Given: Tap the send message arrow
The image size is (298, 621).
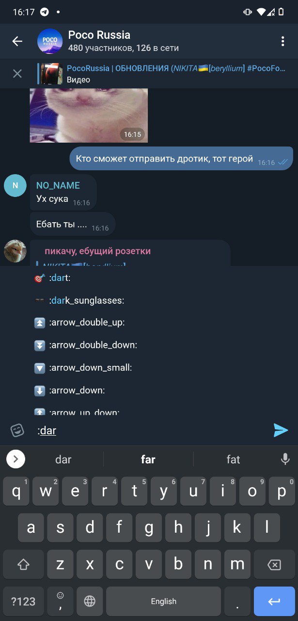Looking at the screenshot, I should coord(281,430).
